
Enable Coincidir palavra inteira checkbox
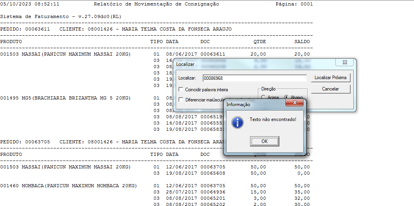tap(181, 90)
